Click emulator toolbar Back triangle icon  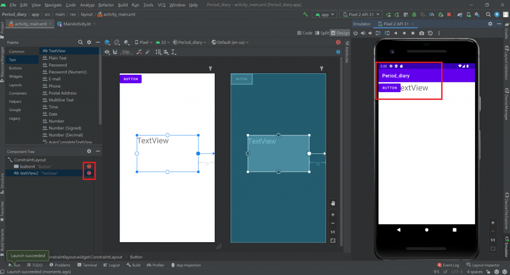395,33
